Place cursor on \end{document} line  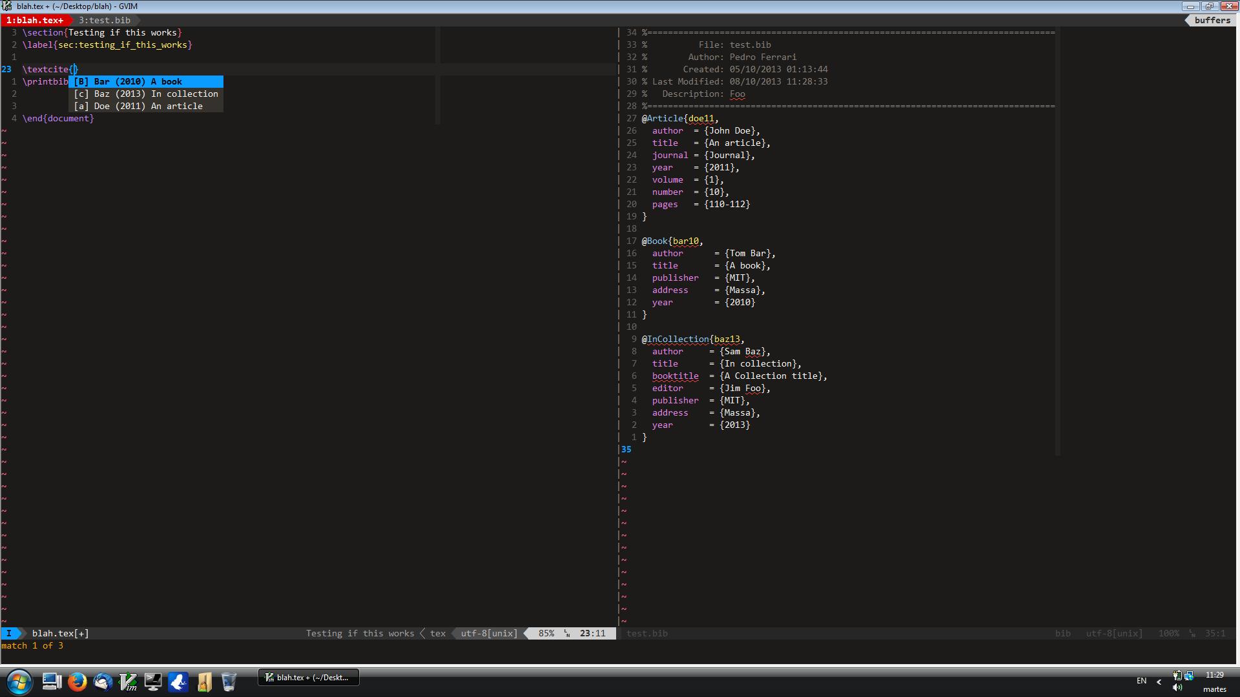tap(58, 118)
